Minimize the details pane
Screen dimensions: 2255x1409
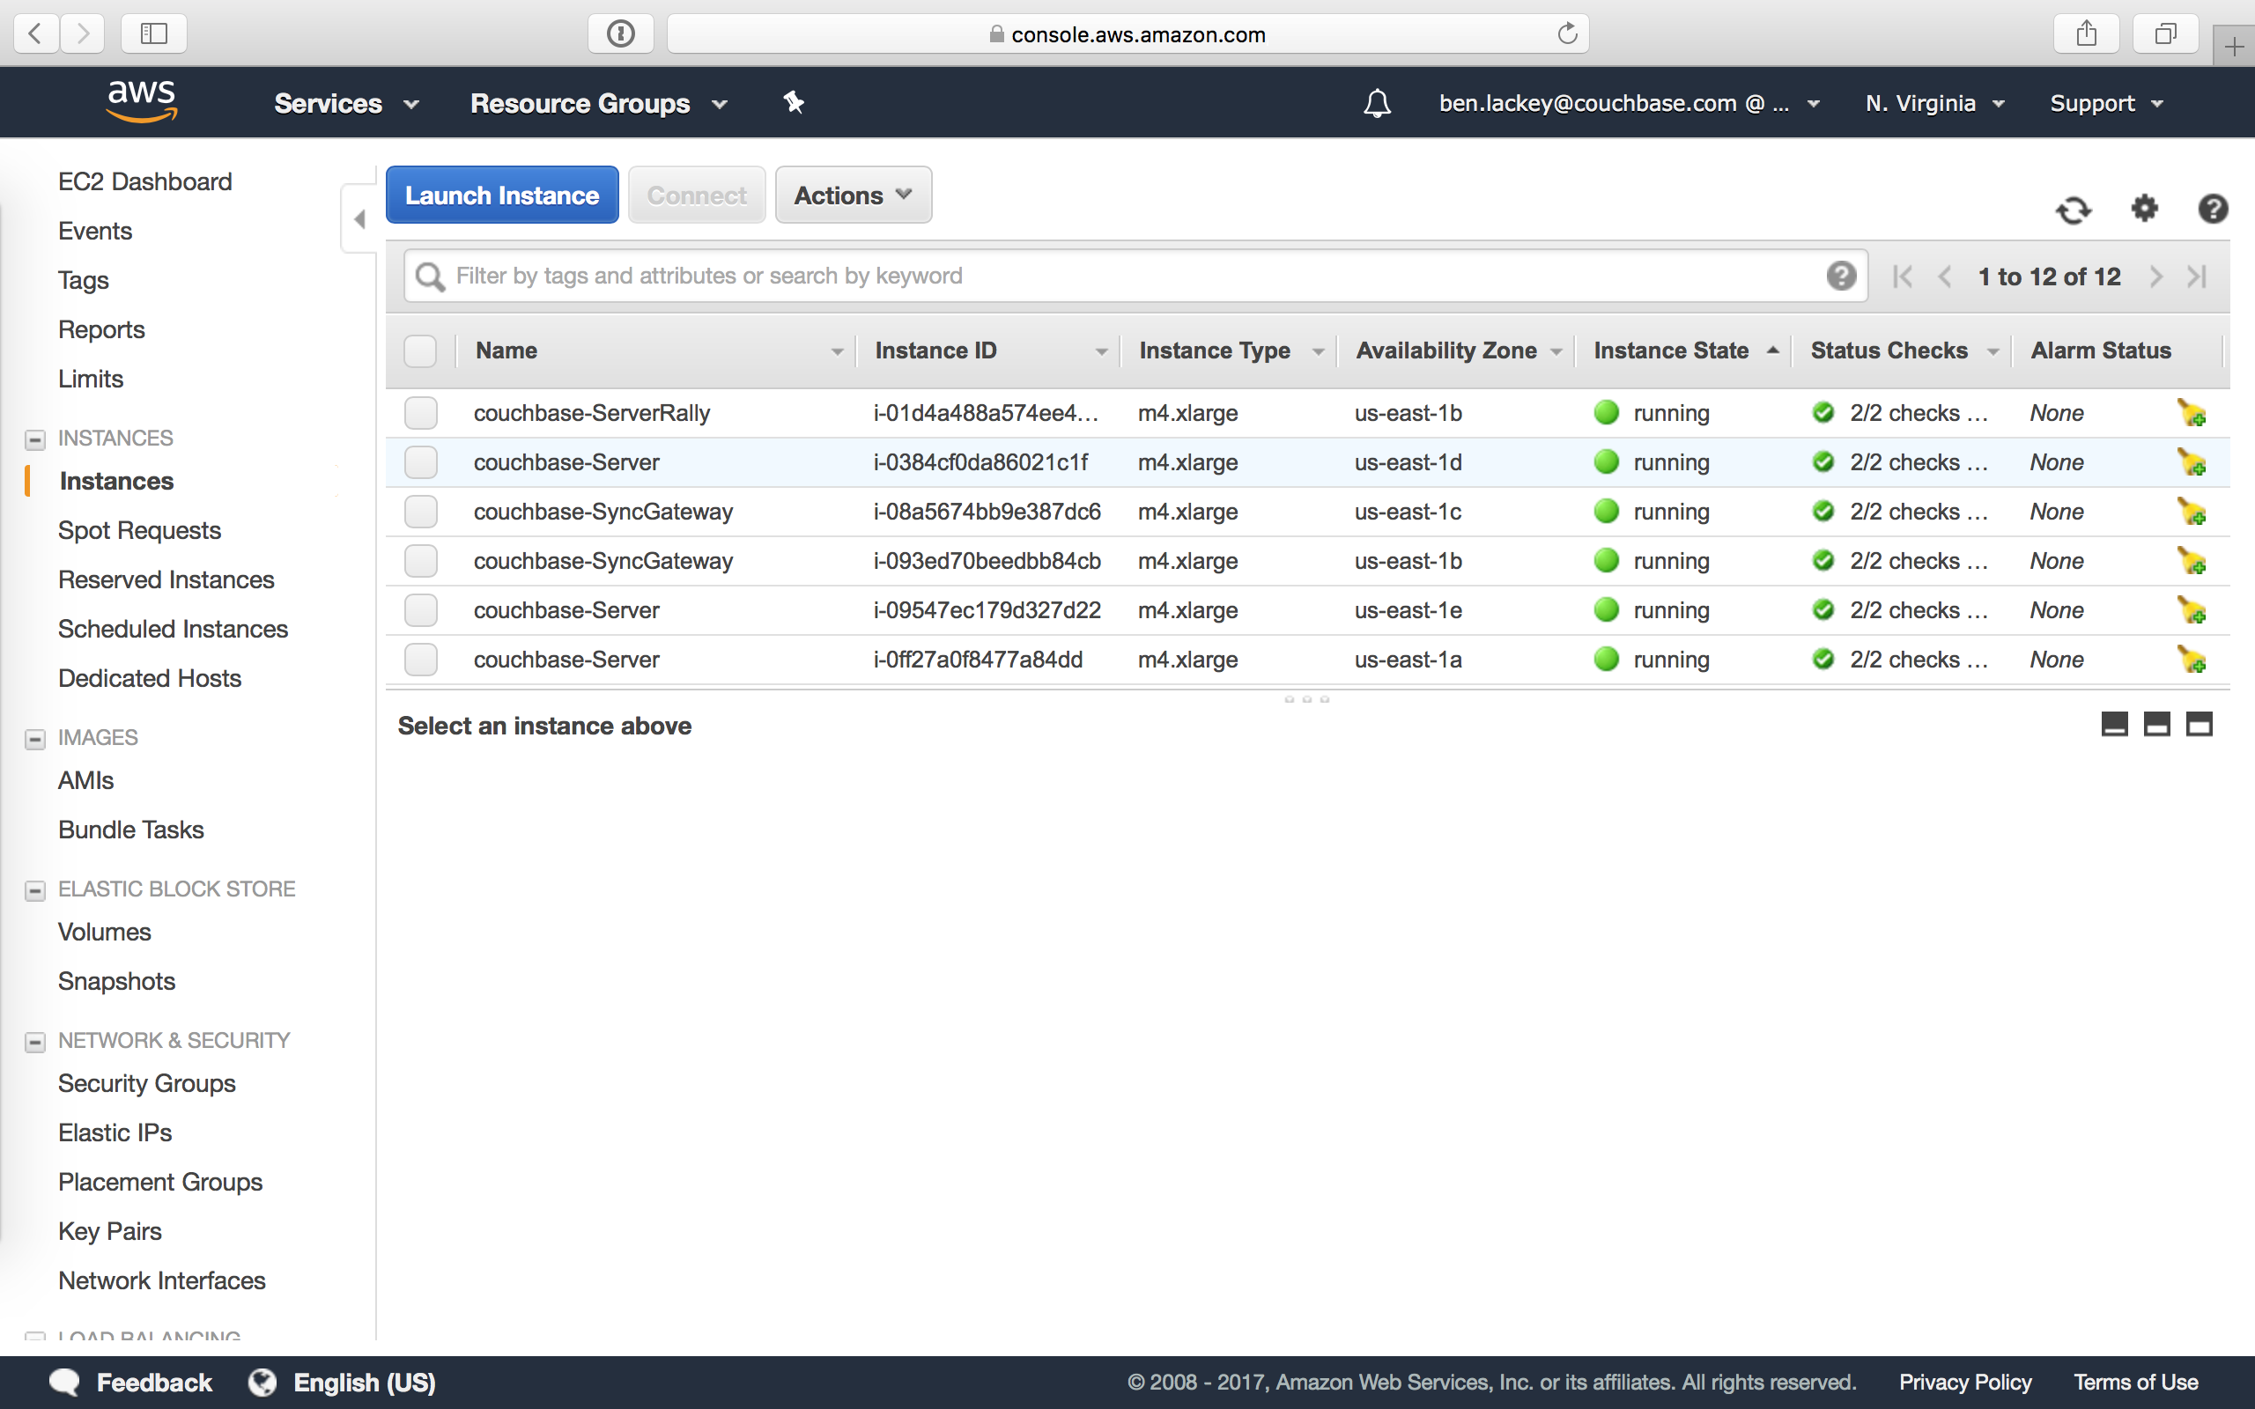point(2114,724)
